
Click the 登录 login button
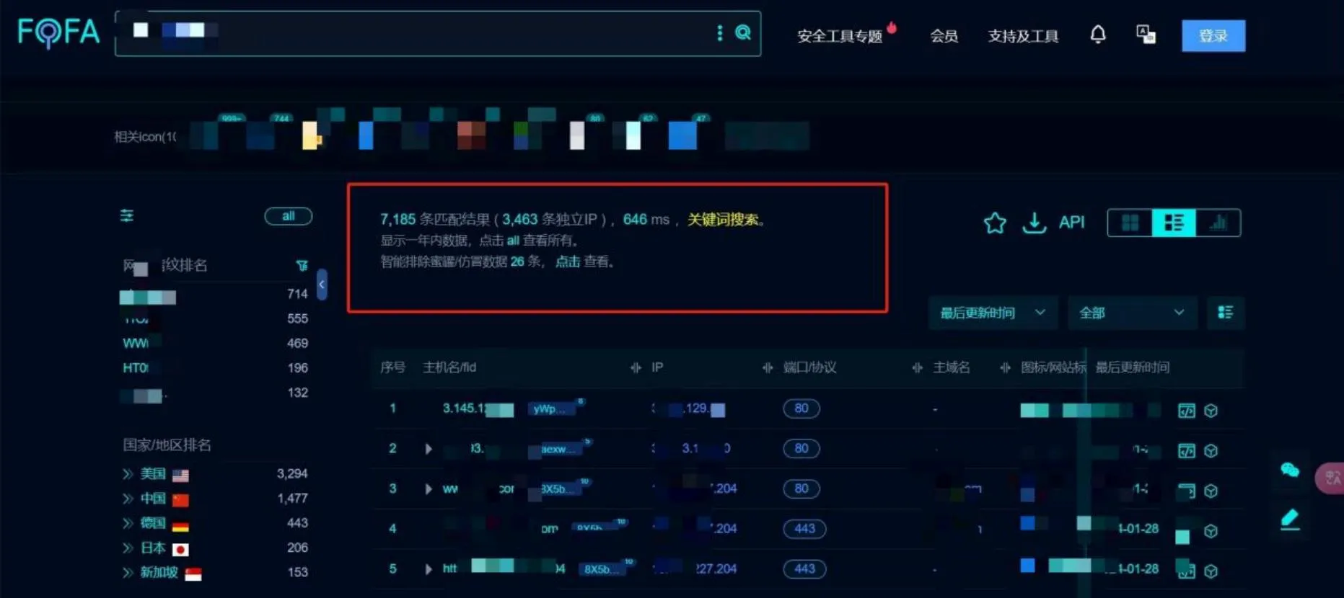(x=1213, y=36)
